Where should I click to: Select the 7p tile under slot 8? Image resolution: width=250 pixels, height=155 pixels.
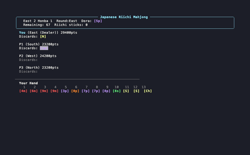pyautogui.click(x=96, y=91)
